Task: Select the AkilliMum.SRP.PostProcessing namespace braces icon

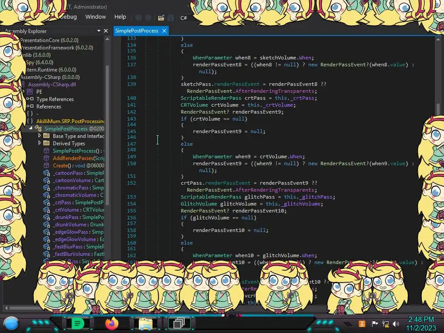Action: [x=30, y=121]
